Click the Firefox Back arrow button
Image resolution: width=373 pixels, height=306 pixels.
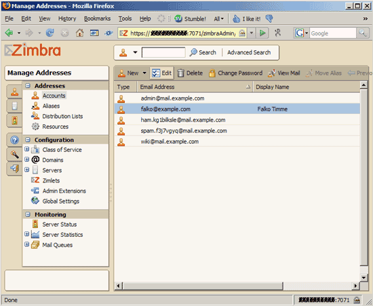click(x=9, y=33)
